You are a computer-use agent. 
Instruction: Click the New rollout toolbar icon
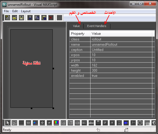pyautogui.click(x=7, y=18)
